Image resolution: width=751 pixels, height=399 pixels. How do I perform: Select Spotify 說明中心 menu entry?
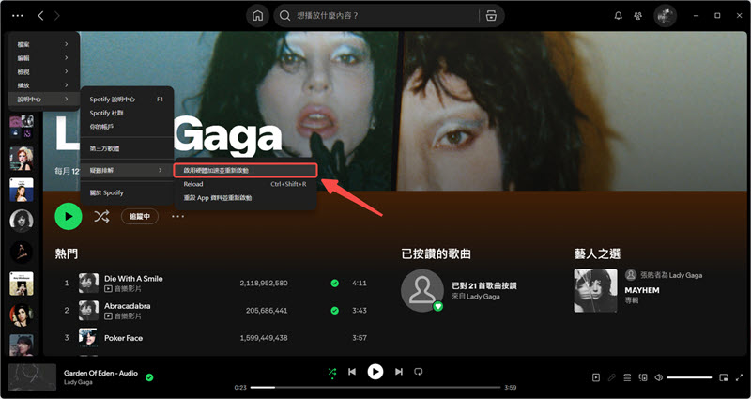click(x=127, y=100)
